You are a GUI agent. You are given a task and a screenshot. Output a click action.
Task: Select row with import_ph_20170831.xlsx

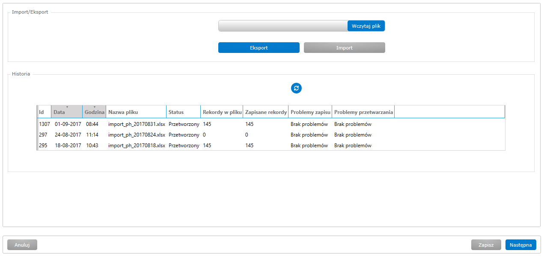click(x=137, y=124)
